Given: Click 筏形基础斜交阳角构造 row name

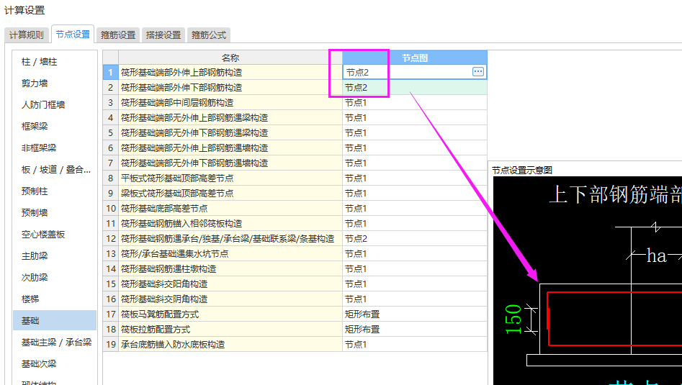Looking at the screenshot, I should point(230,284).
